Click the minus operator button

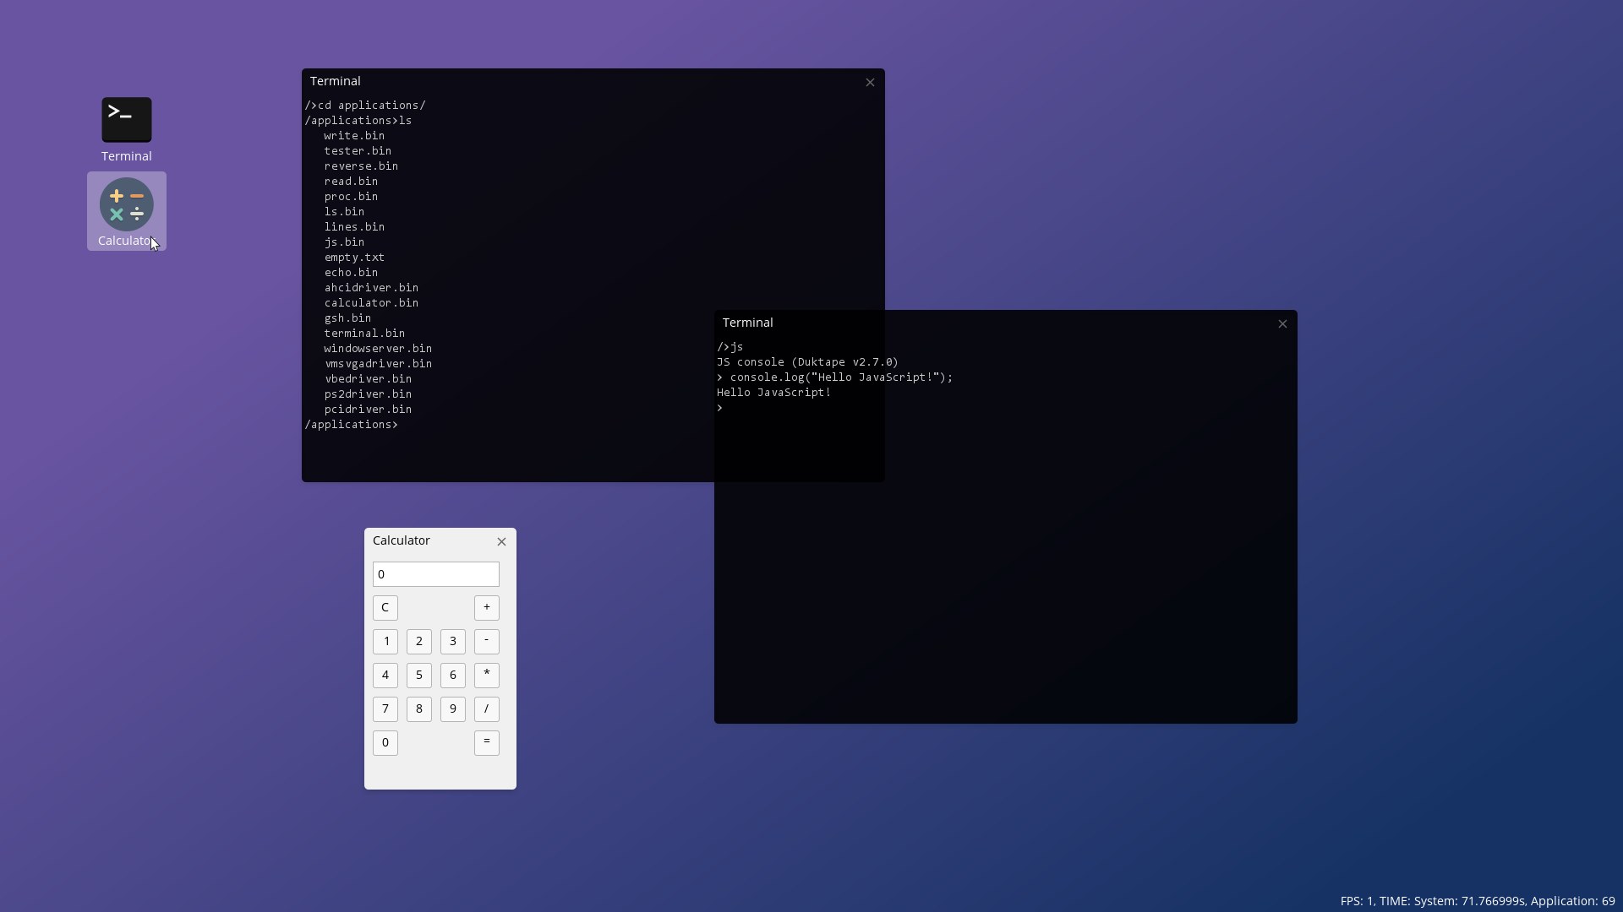[487, 642]
